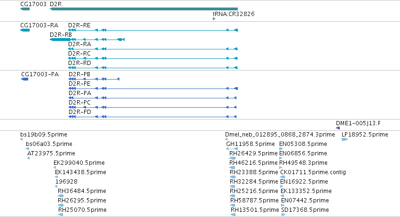400x217 pixels.
Task: Select the RH25070.5prime EST glyph
Action: (61, 215)
